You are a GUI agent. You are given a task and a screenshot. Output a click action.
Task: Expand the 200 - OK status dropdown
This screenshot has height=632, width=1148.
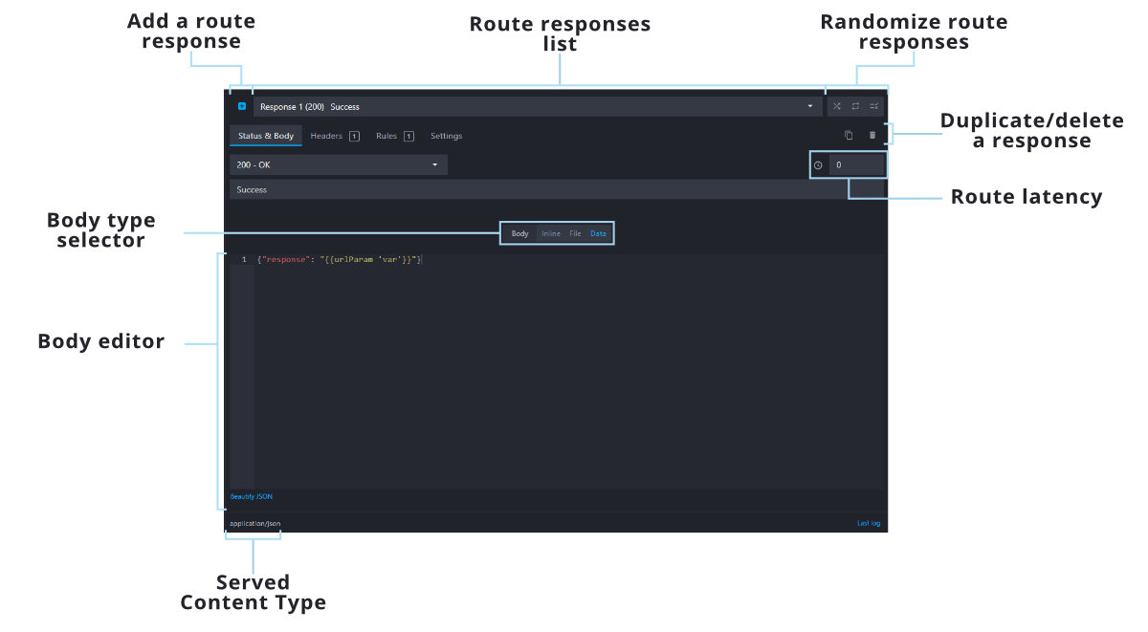pos(338,165)
